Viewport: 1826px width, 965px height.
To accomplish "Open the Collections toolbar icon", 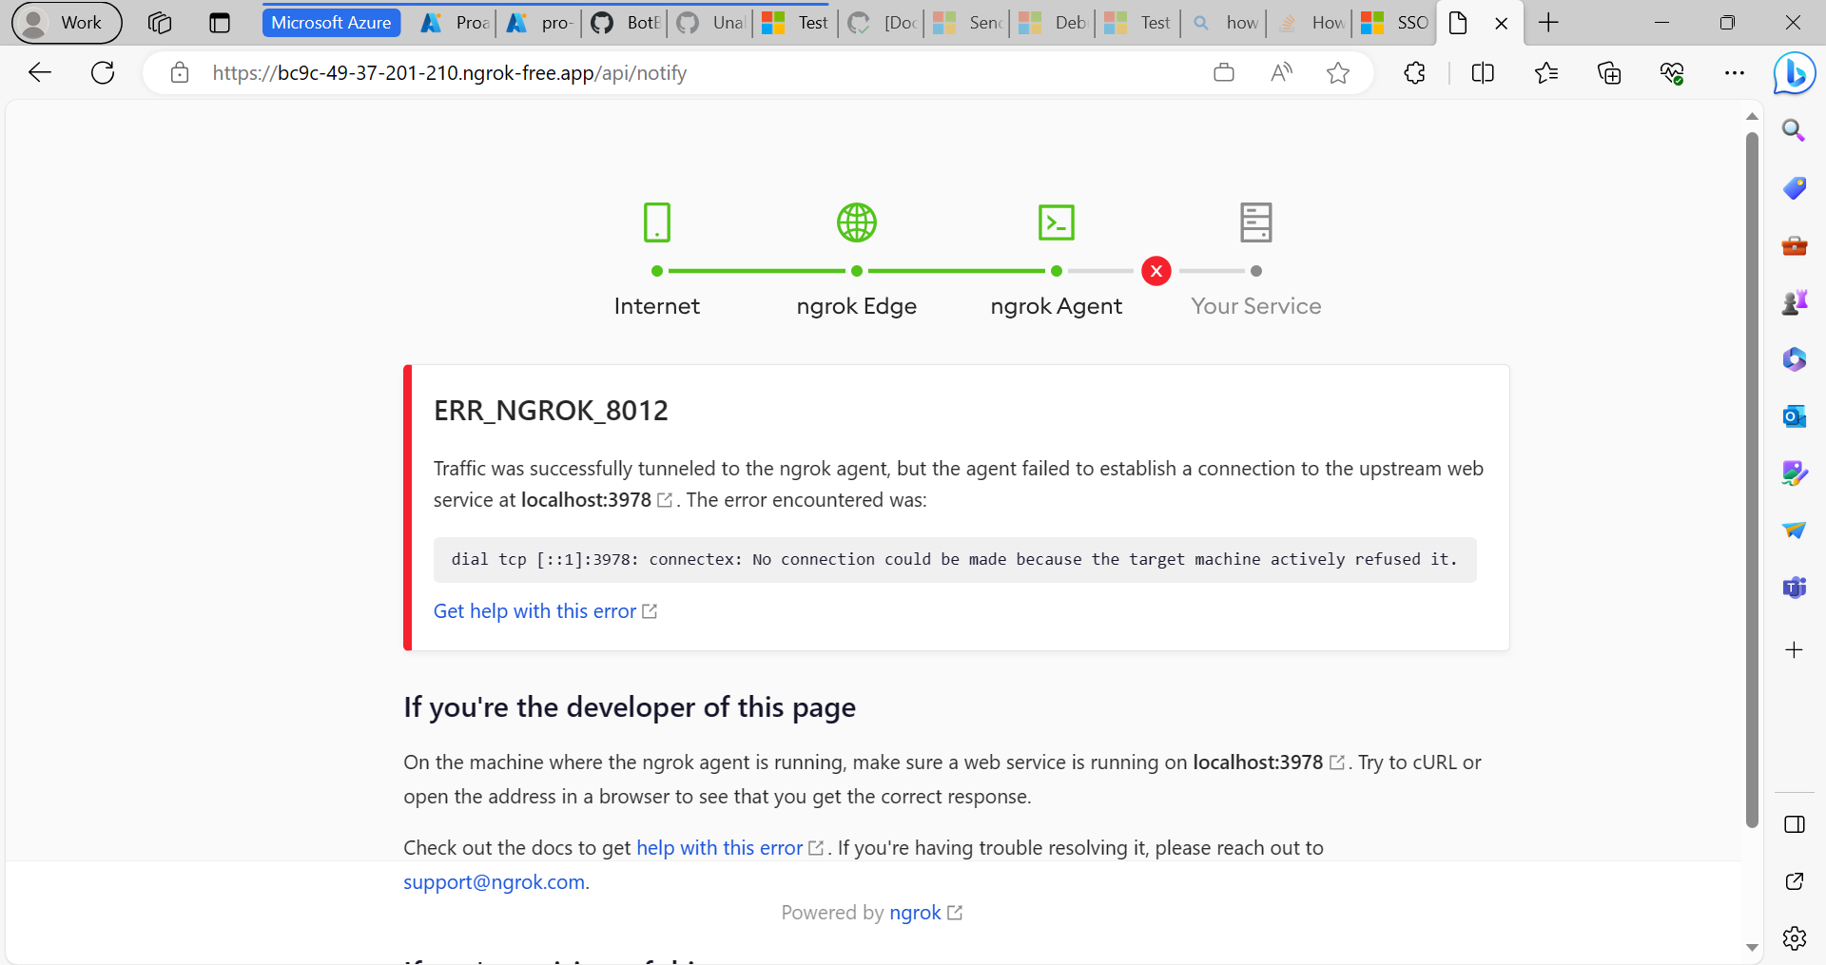I will 1610,72.
